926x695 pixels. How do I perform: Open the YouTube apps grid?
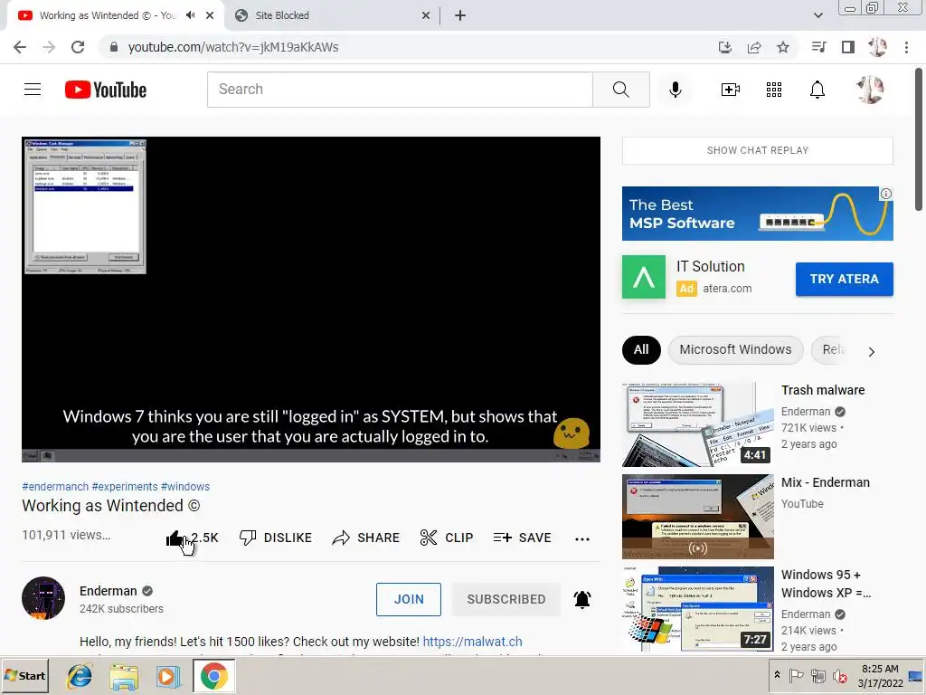tap(774, 90)
